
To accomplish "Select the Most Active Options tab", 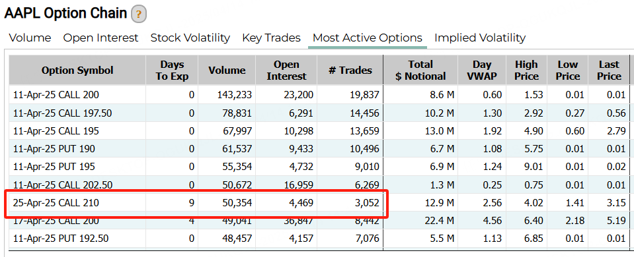I will [x=368, y=38].
